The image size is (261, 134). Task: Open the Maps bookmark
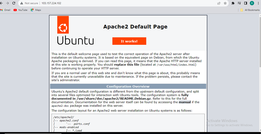click(36, 10)
